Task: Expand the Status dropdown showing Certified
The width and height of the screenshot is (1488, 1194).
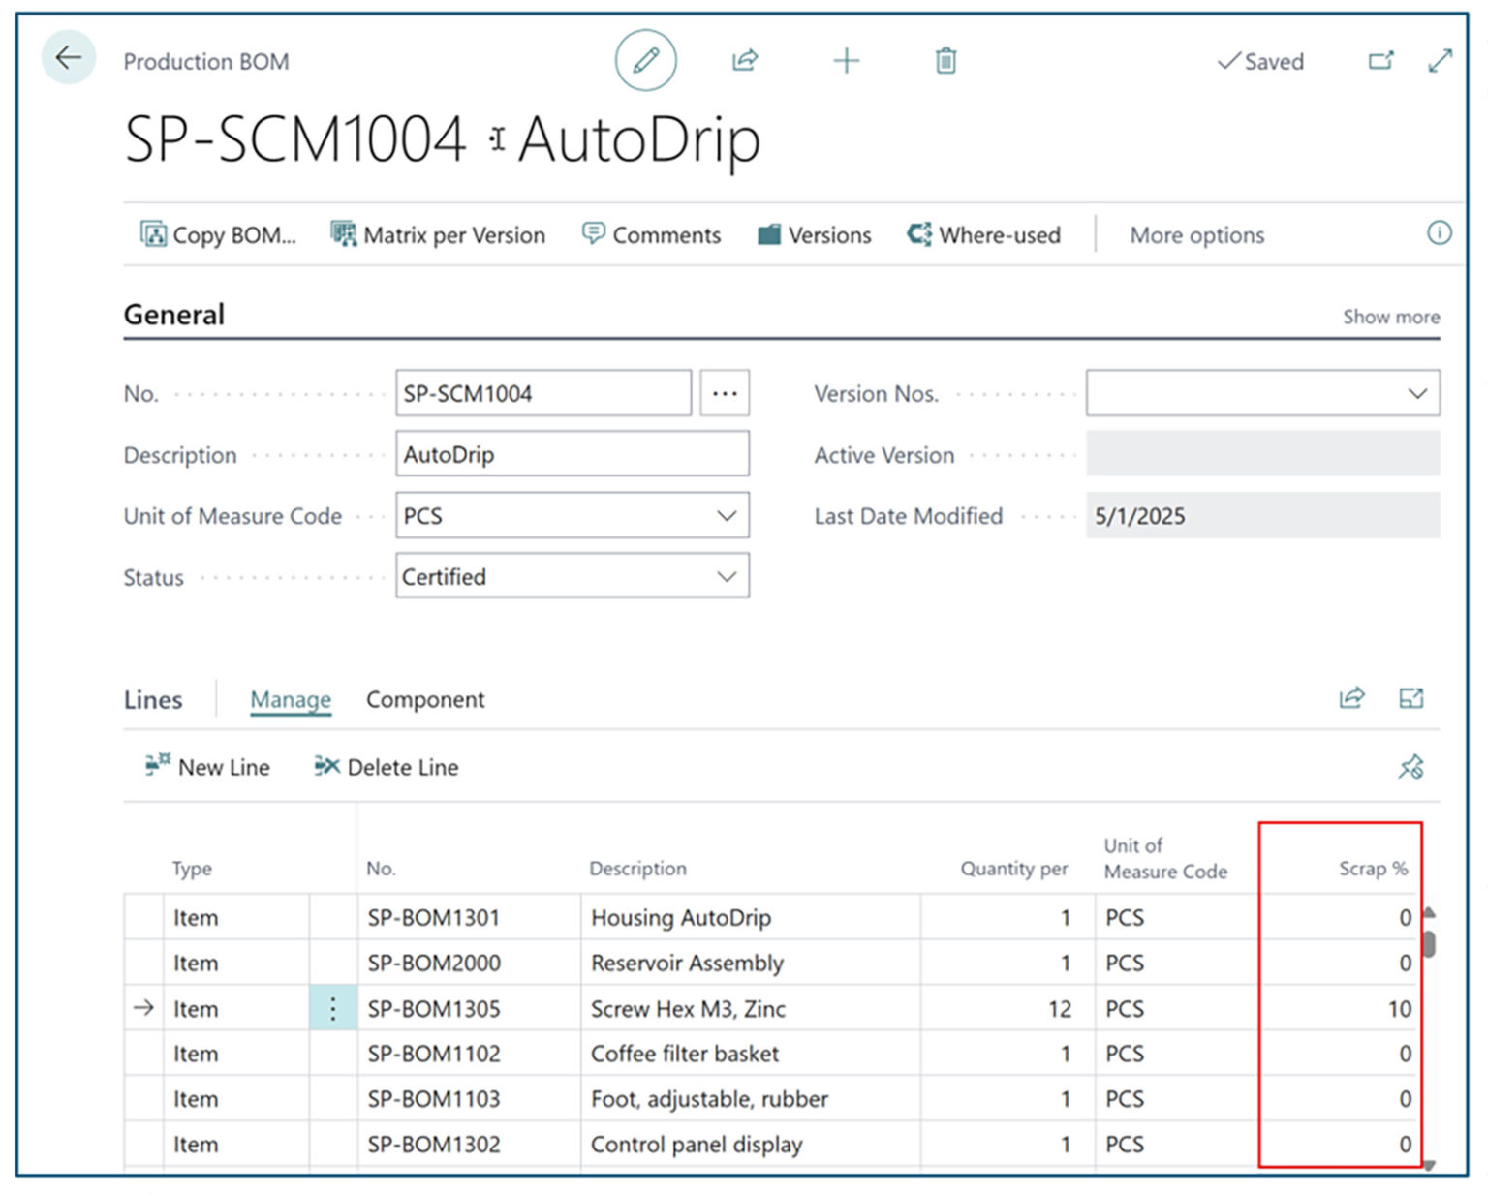Action: [727, 576]
